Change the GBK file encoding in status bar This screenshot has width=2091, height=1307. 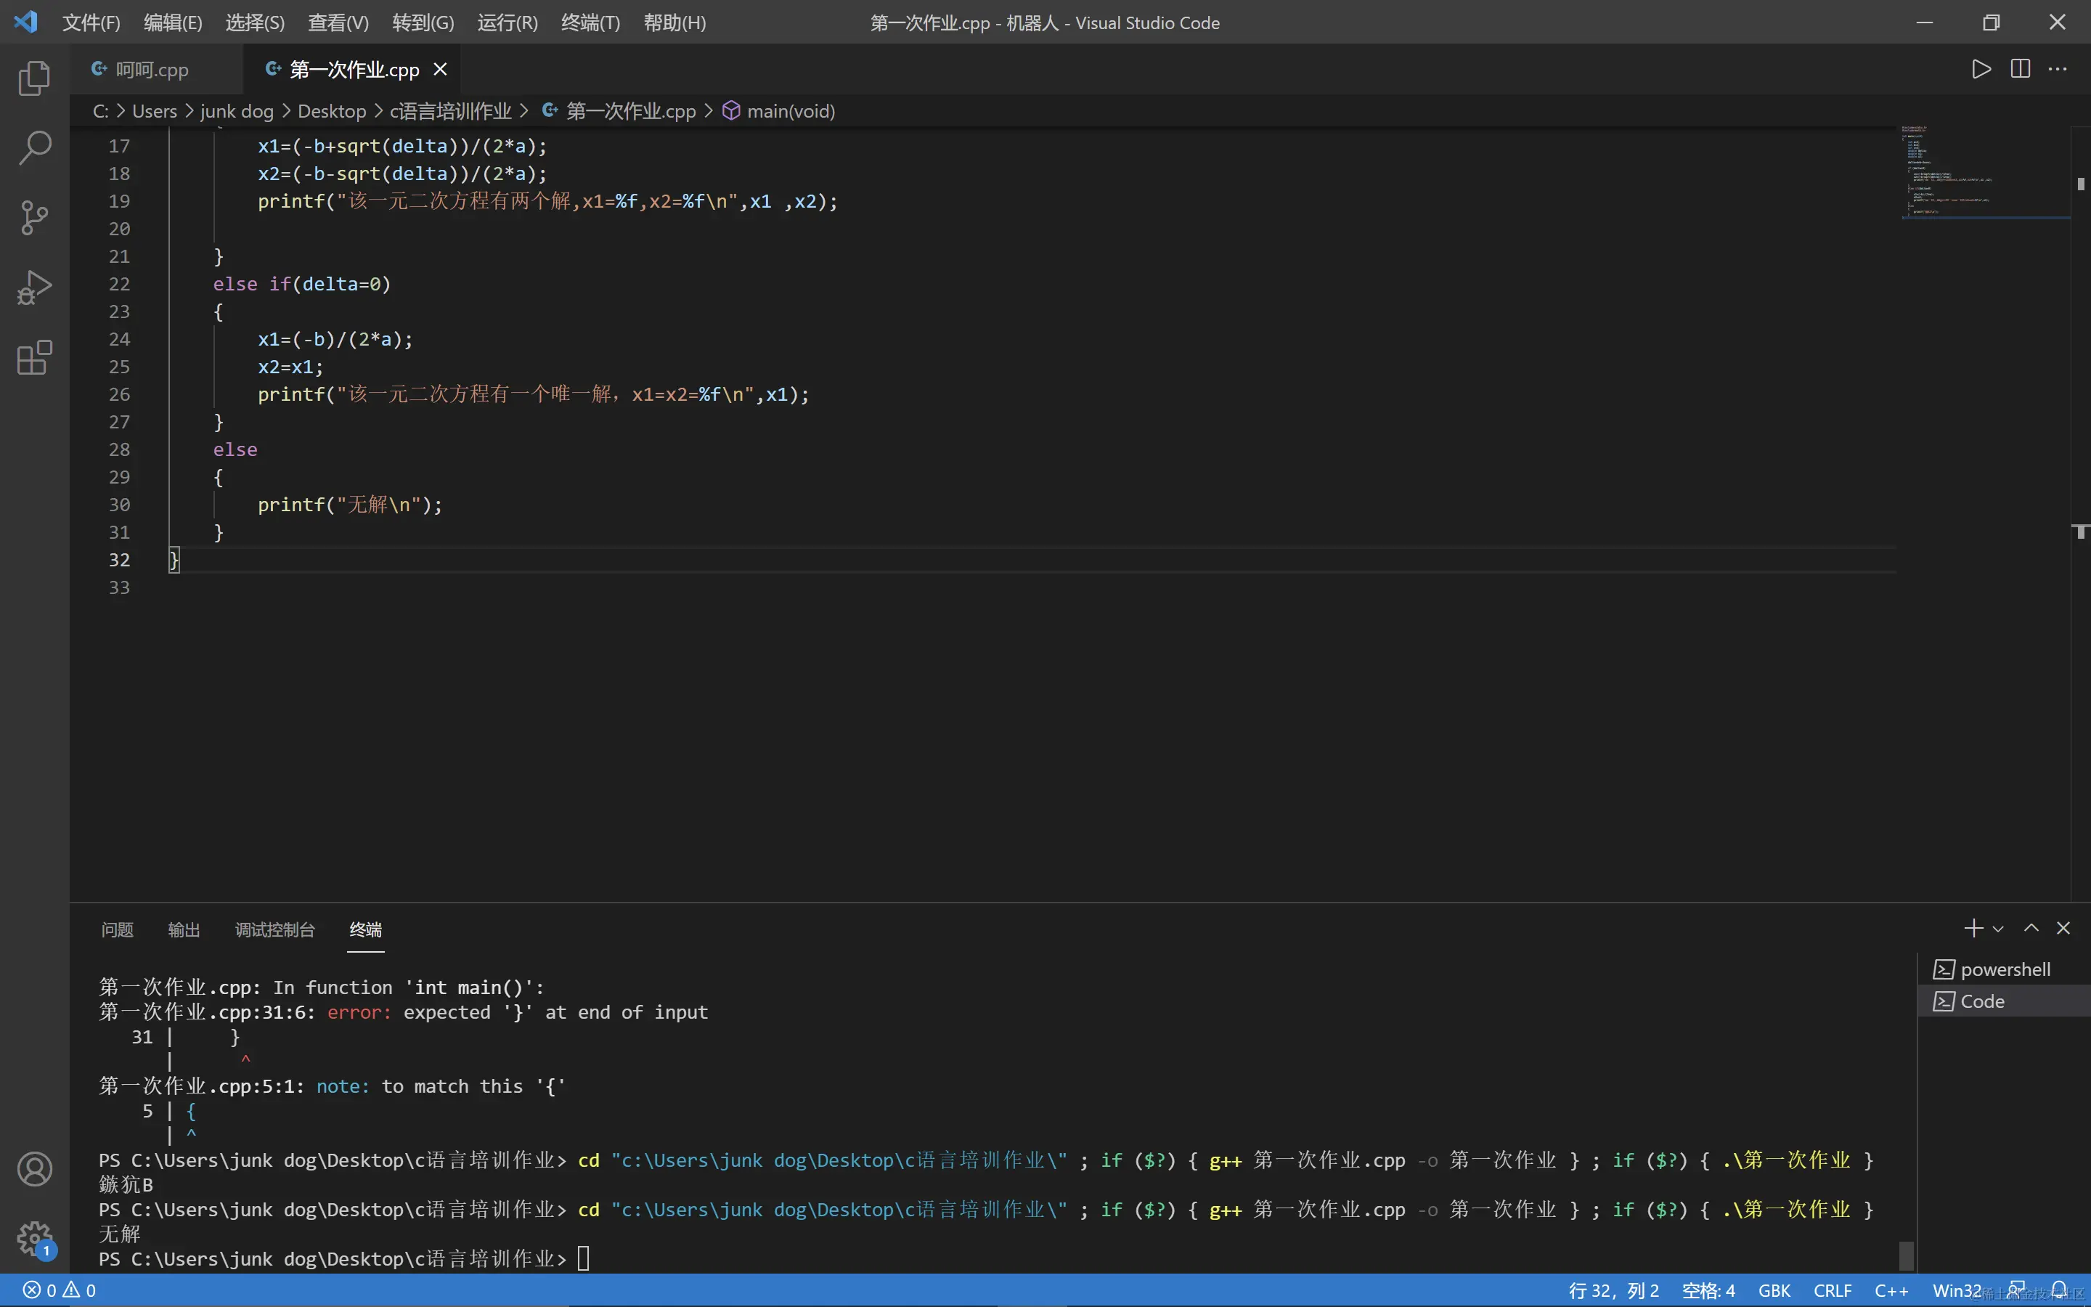pos(1774,1290)
